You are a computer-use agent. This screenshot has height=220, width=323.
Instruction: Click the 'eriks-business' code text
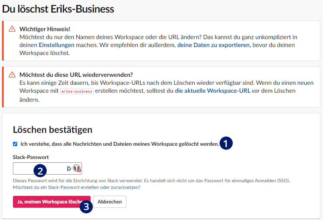click(77, 91)
